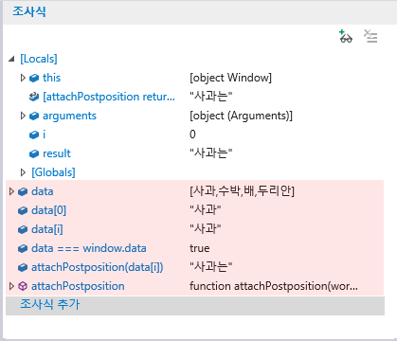Click the cube icon beside result
The image size is (397, 341).
pyautogui.click(x=34, y=153)
